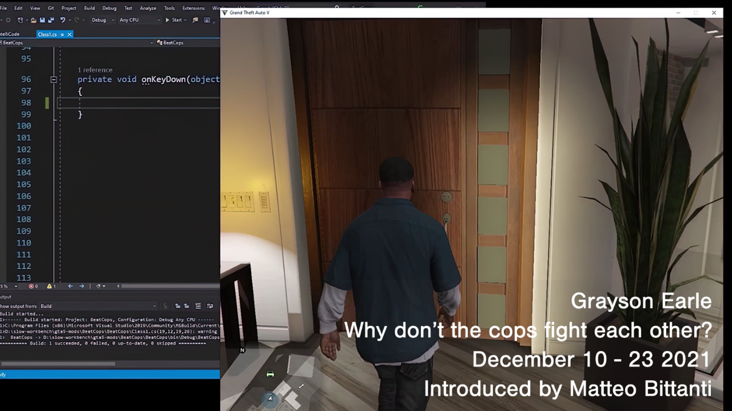Navigate backward with the left arrow icon
The height and width of the screenshot is (411, 732).
pyautogui.click(x=70, y=286)
